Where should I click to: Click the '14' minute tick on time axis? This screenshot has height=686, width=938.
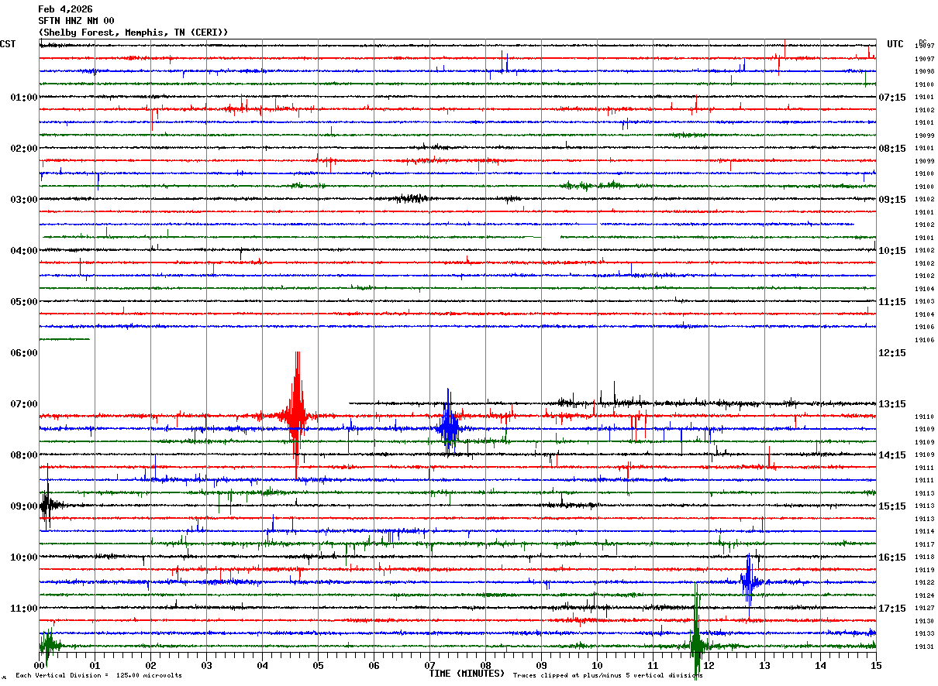pyautogui.click(x=820, y=665)
